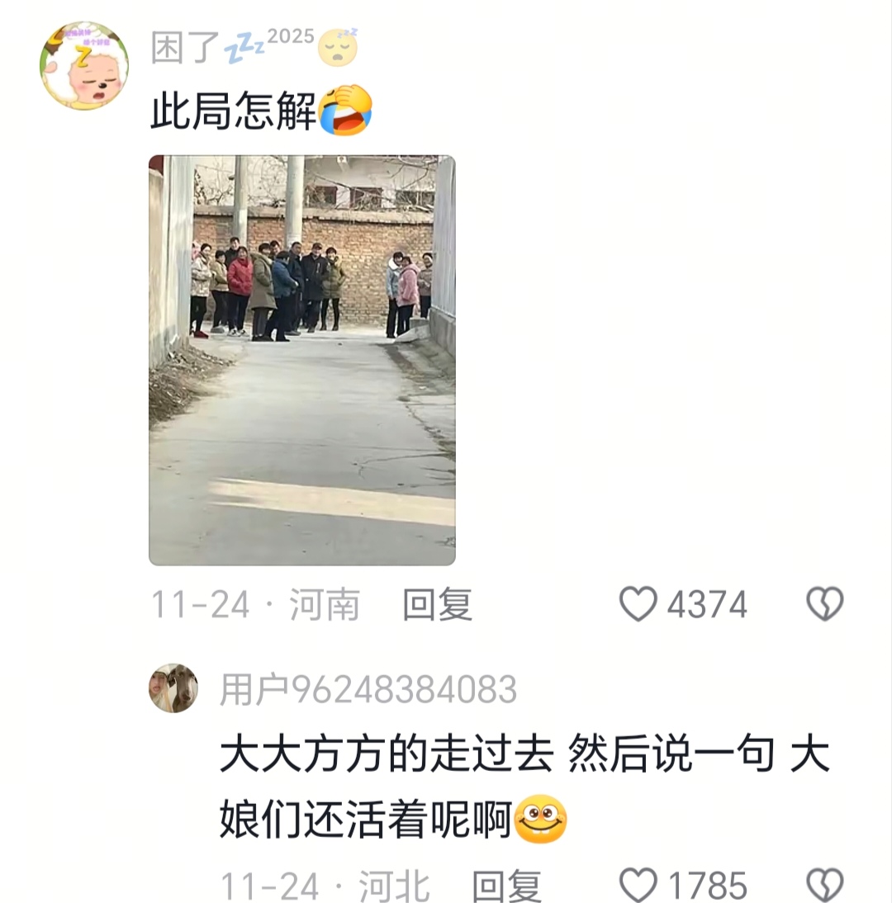This screenshot has width=892, height=903.
Task: Click 回复 under the top comment
Action: coord(438,605)
